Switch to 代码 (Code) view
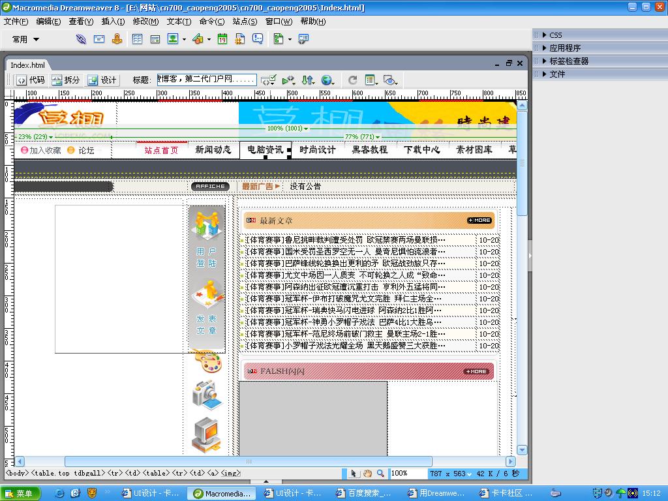 point(31,80)
